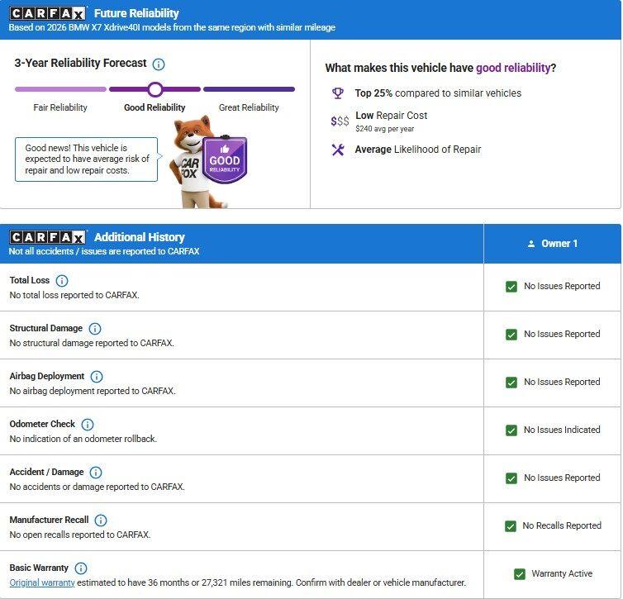The height and width of the screenshot is (599, 623).
Task: Click the Accident / Damage info icon
Action: point(96,473)
